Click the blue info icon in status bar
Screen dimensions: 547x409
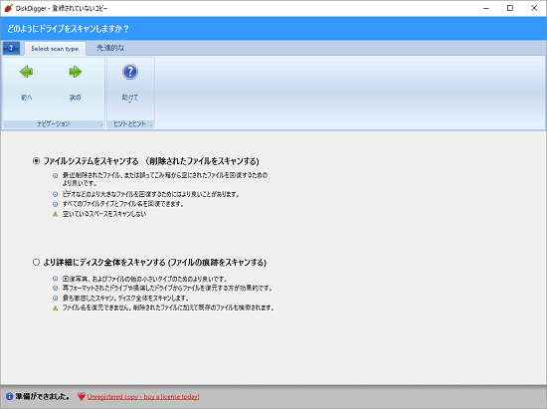tap(9, 396)
